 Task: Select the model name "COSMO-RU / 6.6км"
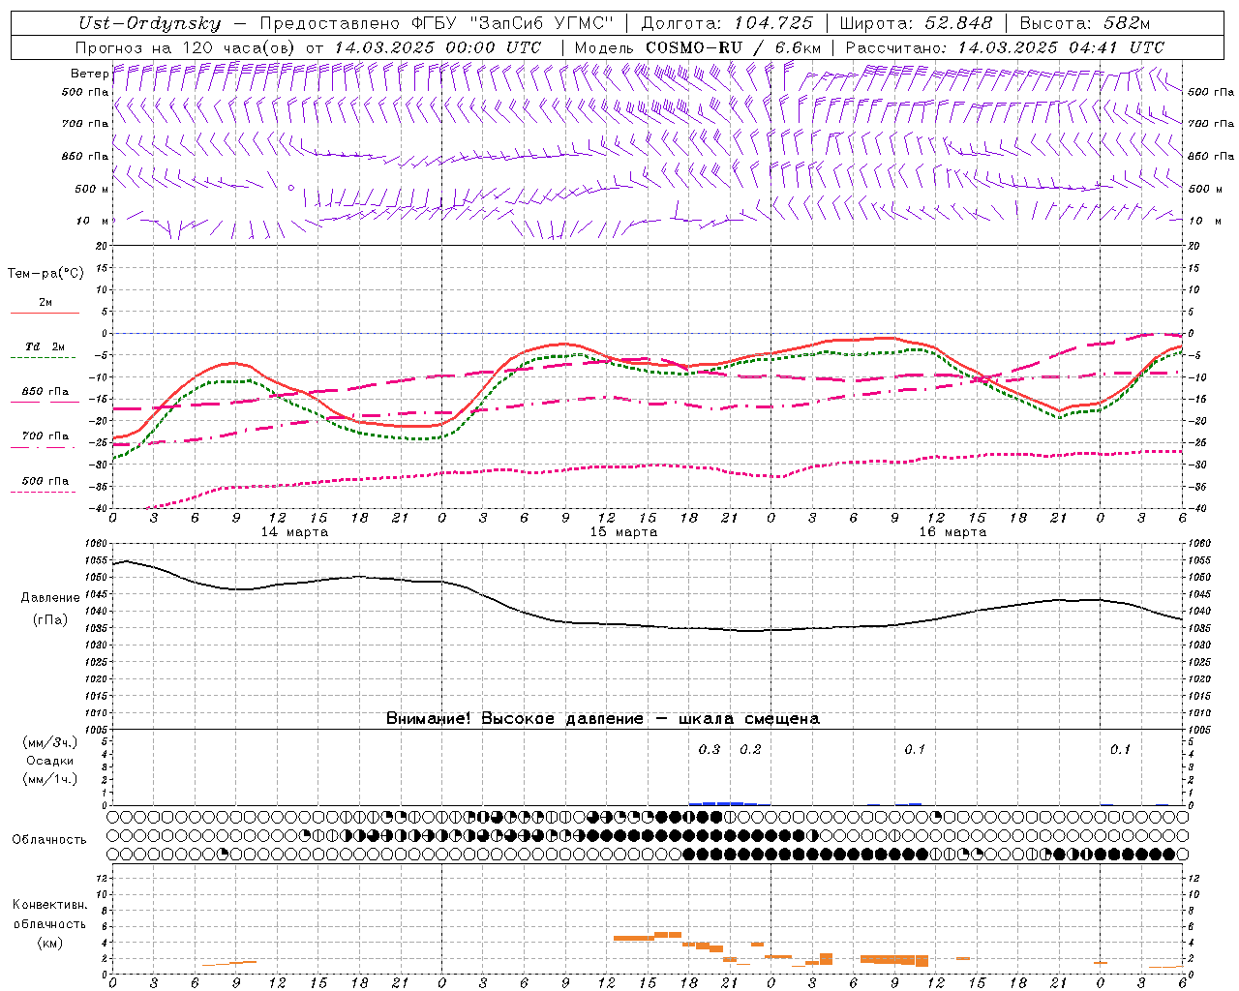[x=733, y=47]
